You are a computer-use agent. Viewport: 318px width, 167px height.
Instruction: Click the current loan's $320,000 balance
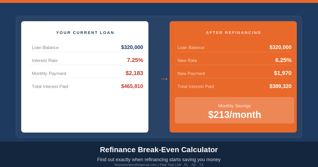pos(132,47)
